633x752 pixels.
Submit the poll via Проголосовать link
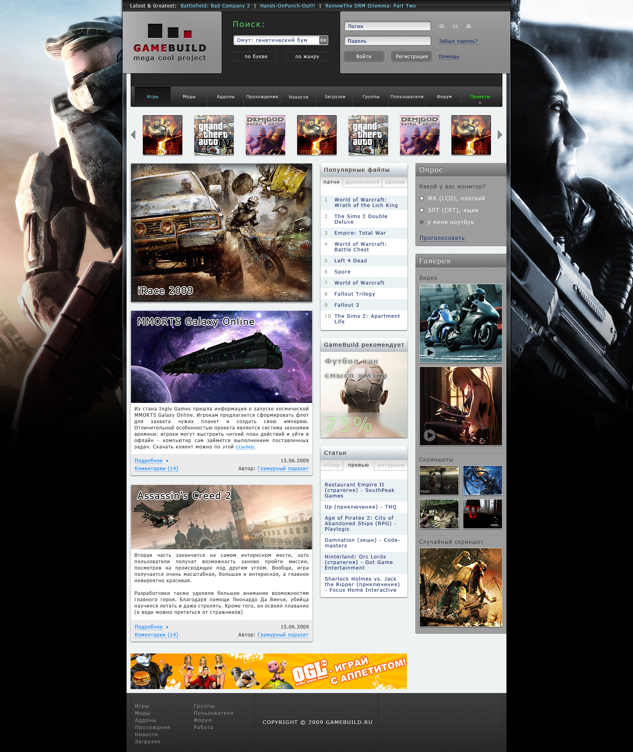(442, 238)
